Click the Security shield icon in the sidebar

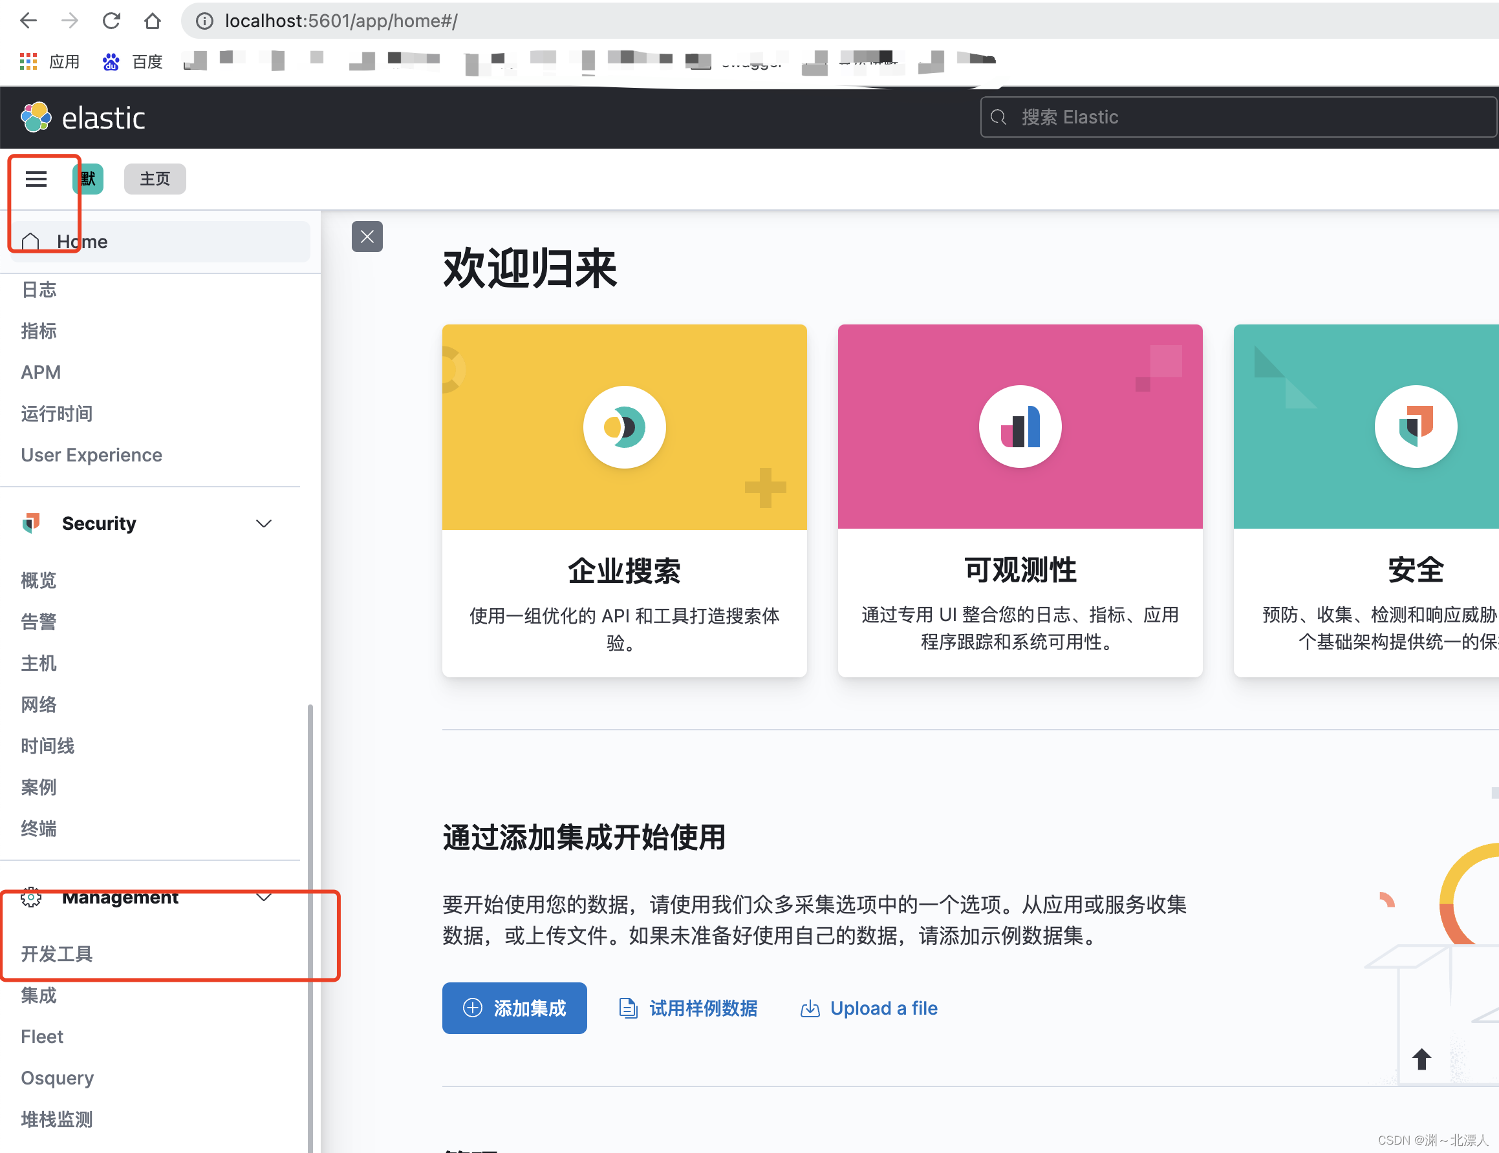click(x=32, y=523)
